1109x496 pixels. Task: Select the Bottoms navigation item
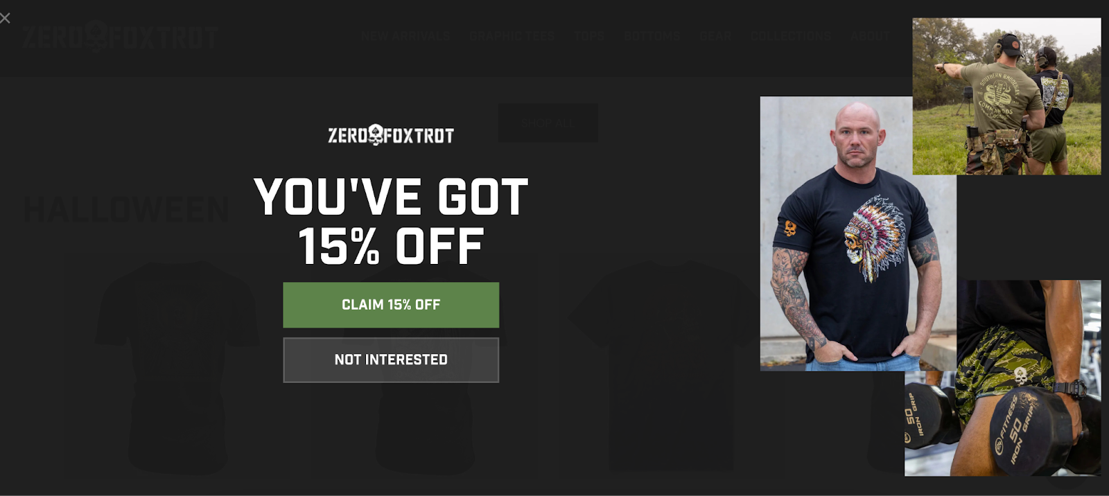652,36
